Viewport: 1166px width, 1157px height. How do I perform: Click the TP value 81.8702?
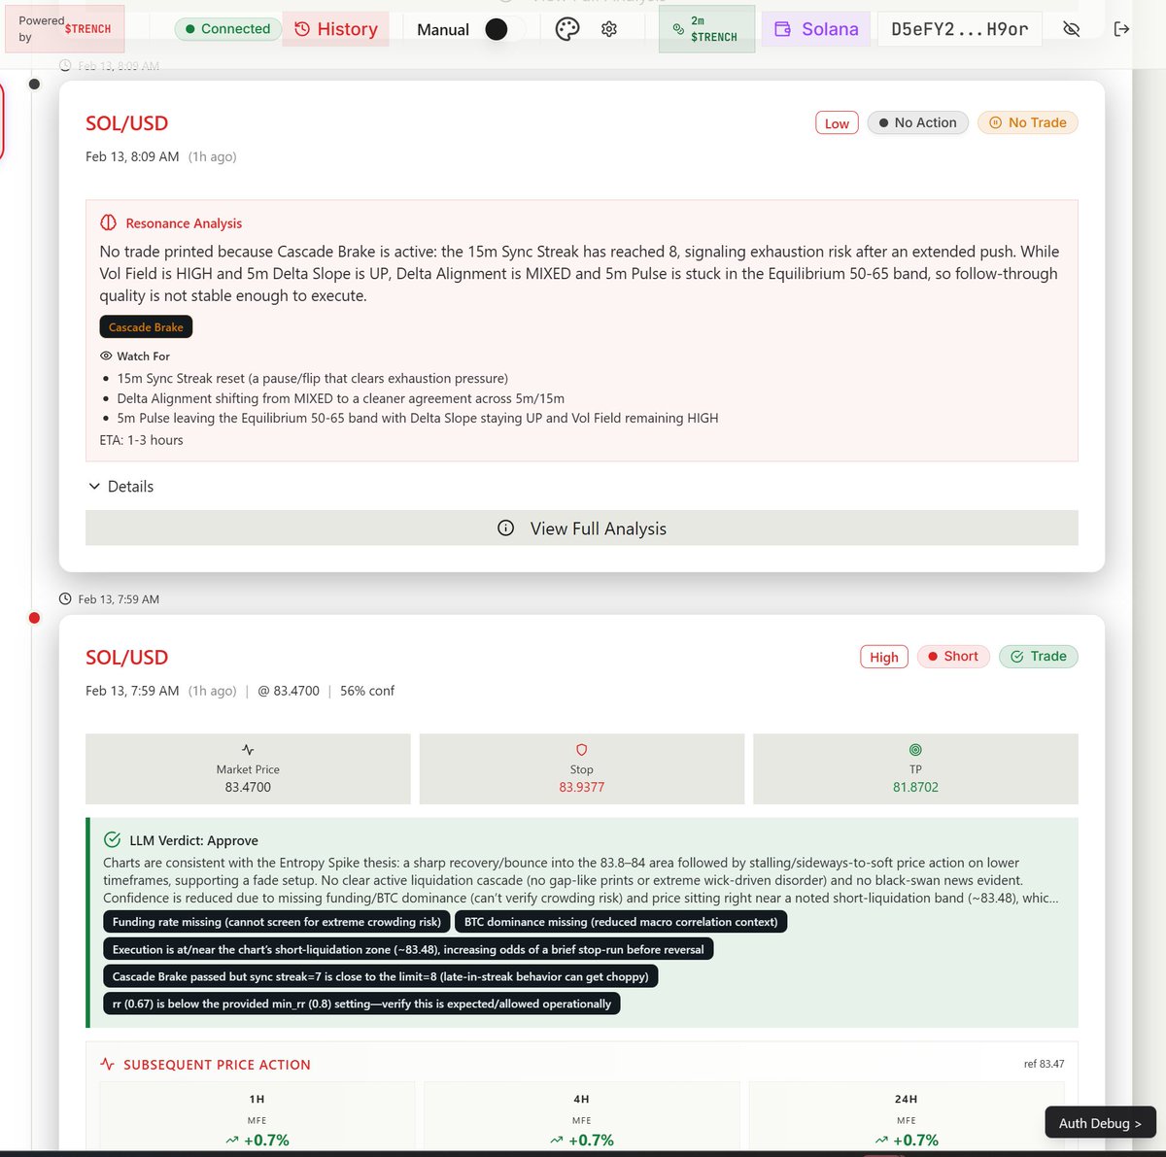pos(915,787)
